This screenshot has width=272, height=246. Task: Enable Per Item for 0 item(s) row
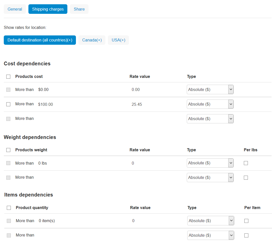pos(246,221)
